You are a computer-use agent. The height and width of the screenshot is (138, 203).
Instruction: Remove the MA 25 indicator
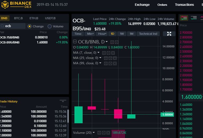[x=115, y=58]
